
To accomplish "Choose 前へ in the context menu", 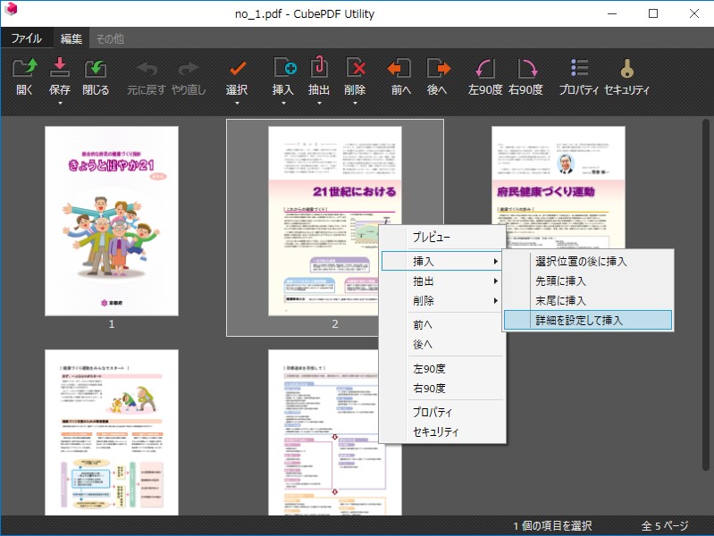I will [441, 324].
